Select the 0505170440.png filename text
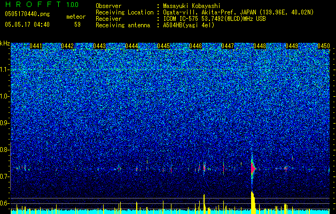336x214 pixels. [x=27, y=14]
